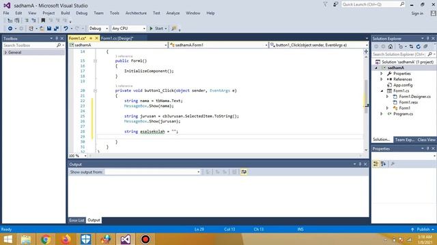
Task: Open Google Chrome from the taskbar
Action: [x=46, y=239]
